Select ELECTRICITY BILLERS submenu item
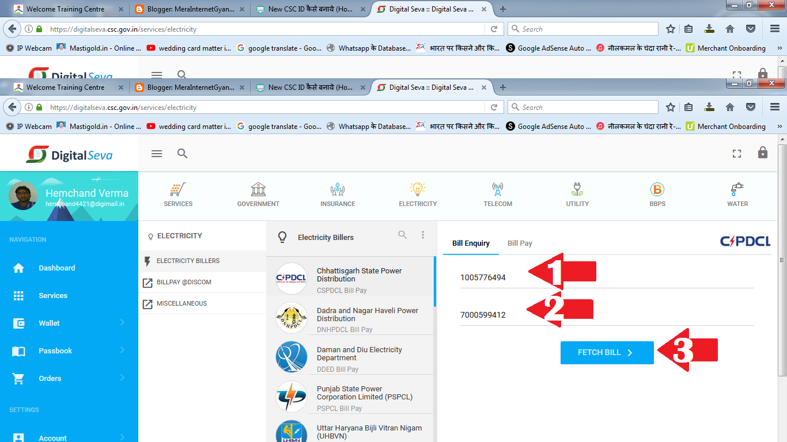 [202, 261]
